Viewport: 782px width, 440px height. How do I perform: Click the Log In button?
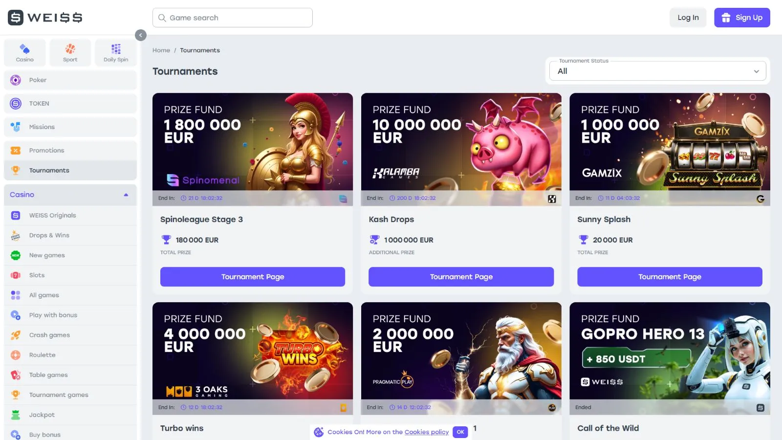(688, 18)
